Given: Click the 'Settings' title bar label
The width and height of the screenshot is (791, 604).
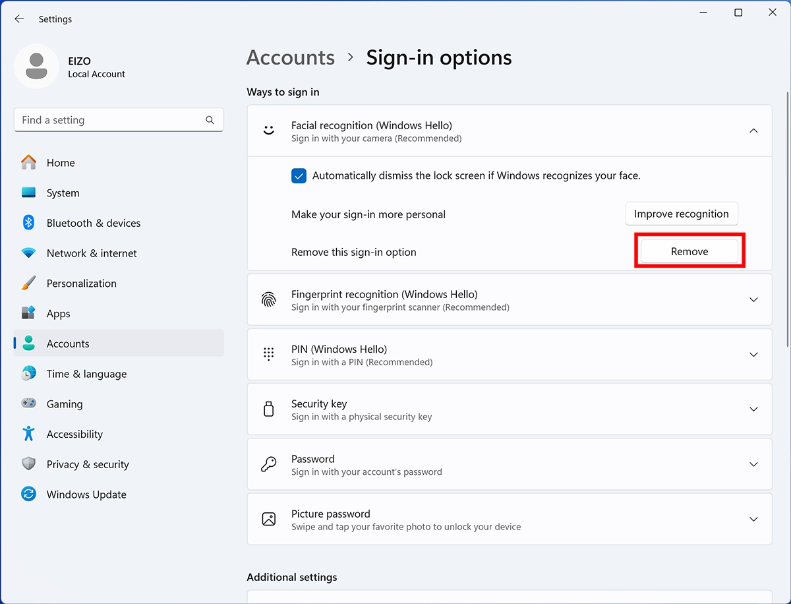Looking at the screenshot, I should click(55, 19).
